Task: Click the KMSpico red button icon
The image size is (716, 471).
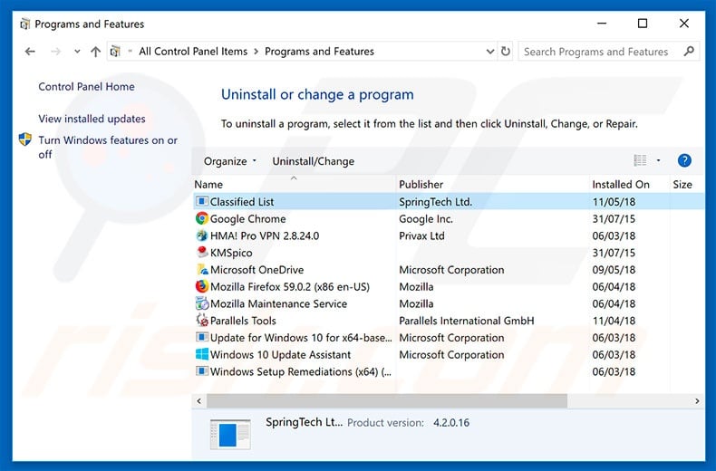Action: pos(202,252)
